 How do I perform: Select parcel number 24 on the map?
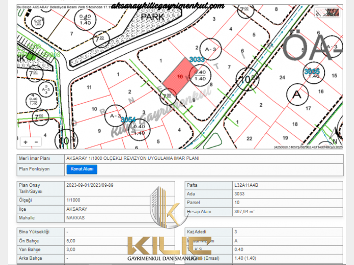[282, 77]
